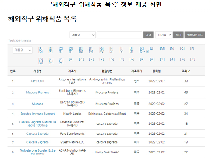Click the Banyan Botanicals manufacturer cell
Image resolution: width=211 pixels, height=159 pixels.
(x=72, y=104)
